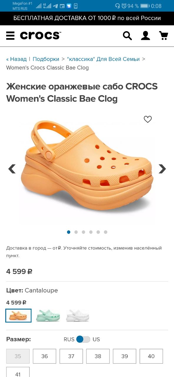Jump to the second image carousel dot

(x=76, y=232)
